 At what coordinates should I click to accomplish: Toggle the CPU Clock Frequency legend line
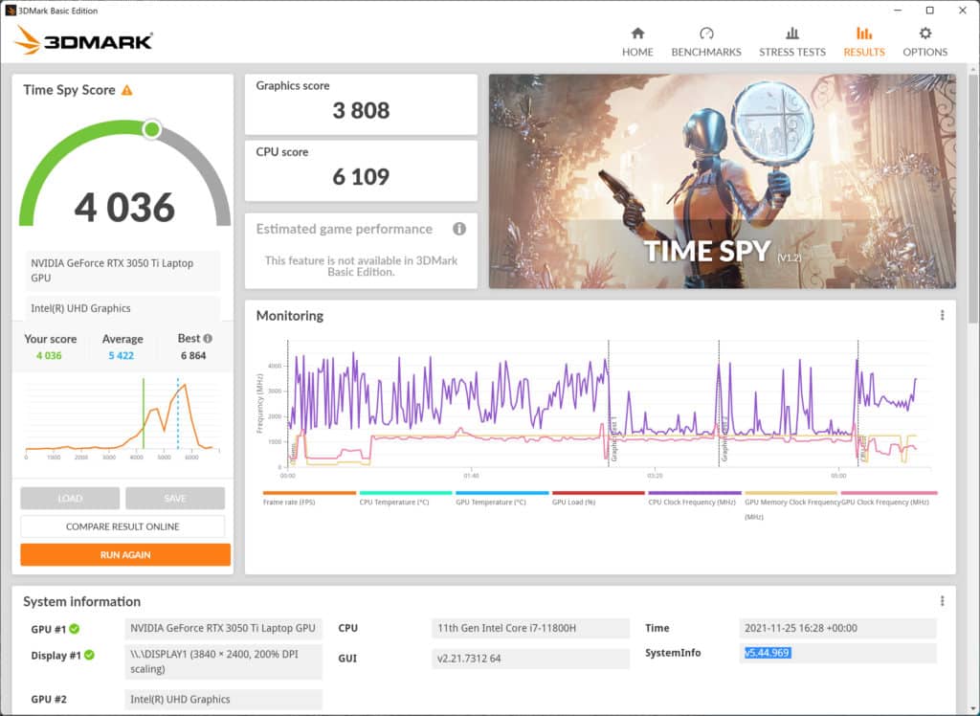[x=694, y=499]
